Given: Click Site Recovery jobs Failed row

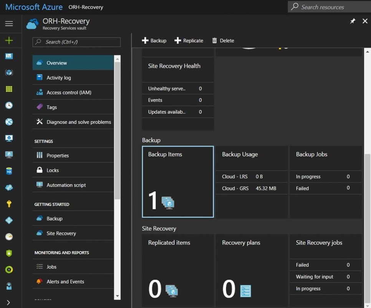Looking at the screenshot, I should (x=326, y=265).
